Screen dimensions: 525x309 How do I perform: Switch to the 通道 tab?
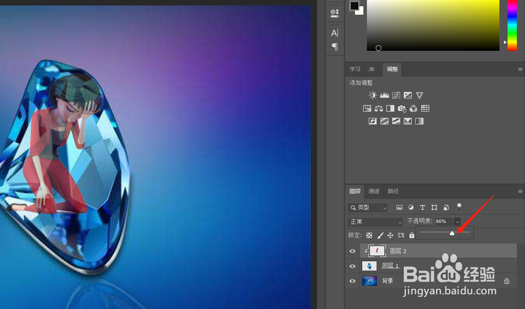click(x=374, y=191)
